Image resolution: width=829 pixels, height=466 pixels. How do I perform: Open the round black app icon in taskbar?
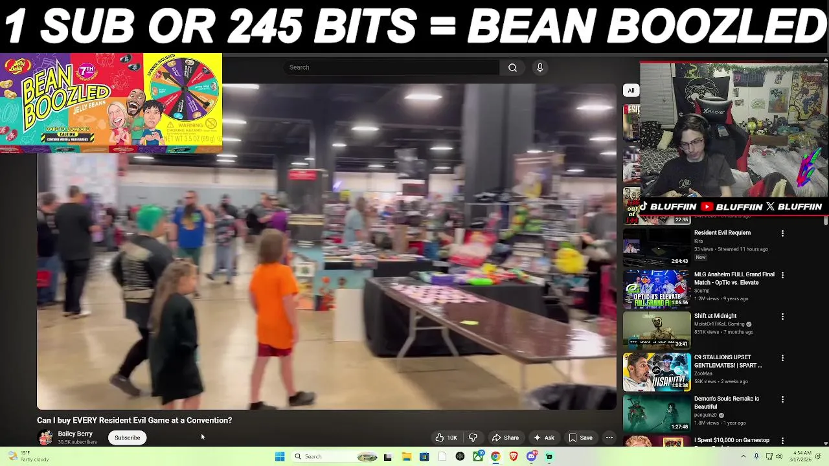coord(460,456)
